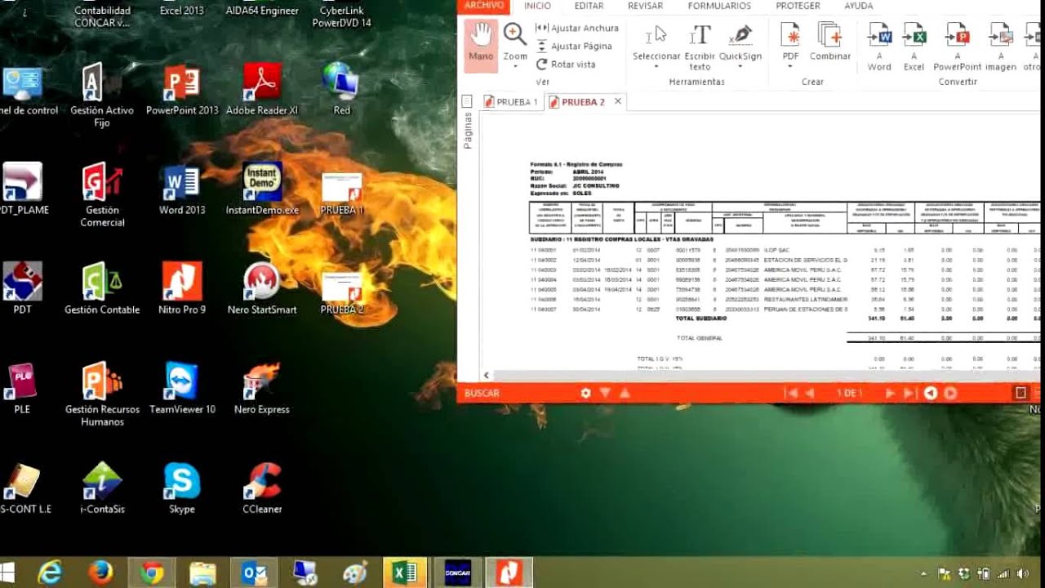Convert the PDF to imagen
Image resolution: width=1045 pixels, height=588 pixels.
(1001, 45)
